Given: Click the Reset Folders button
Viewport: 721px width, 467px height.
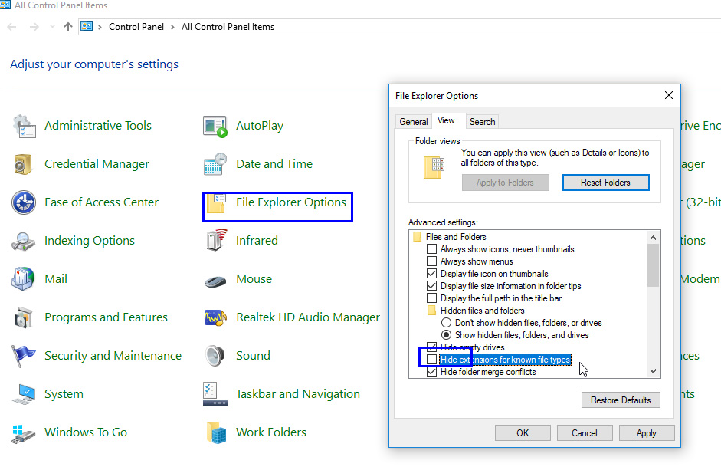Looking at the screenshot, I should point(605,183).
